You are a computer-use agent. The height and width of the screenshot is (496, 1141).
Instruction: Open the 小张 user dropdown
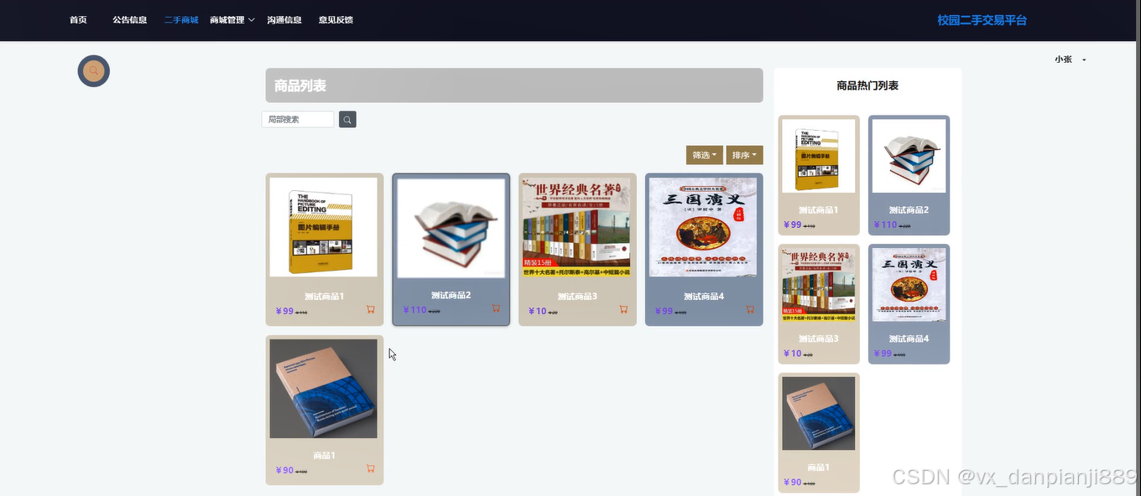[x=1071, y=59]
